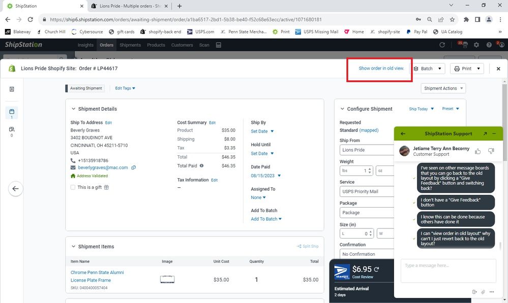The height and width of the screenshot is (303, 508).
Task: Pop out the support chat window
Action: click(485, 133)
